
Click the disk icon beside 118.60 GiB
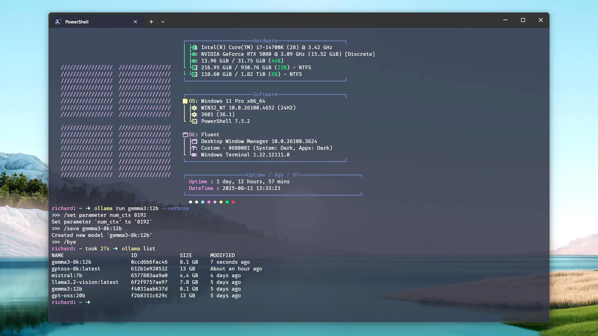pos(194,74)
